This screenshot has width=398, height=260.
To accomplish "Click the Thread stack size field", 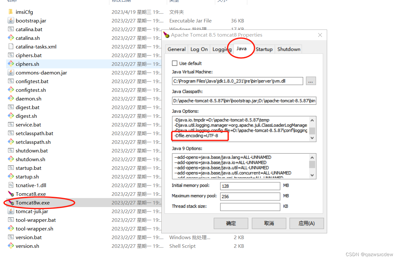I will coord(250,207).
